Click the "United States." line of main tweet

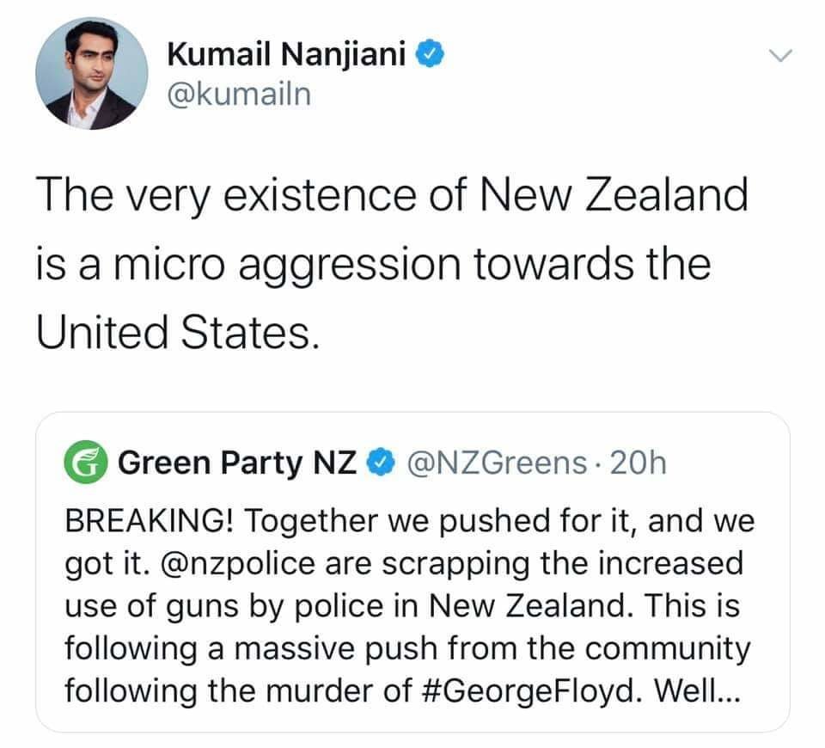click(172, 330)
